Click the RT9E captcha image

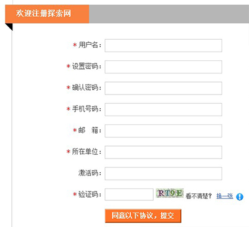[169, 193]
